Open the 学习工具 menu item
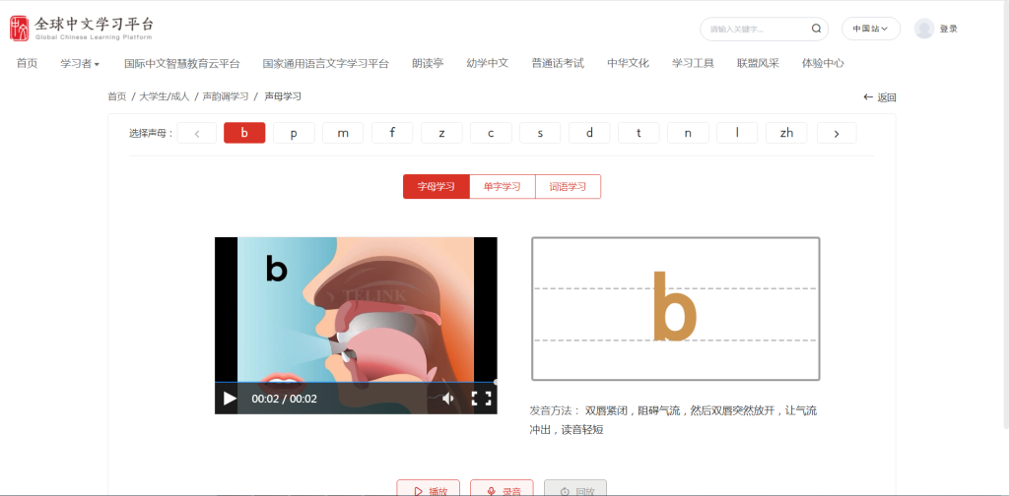 [693, 63]
